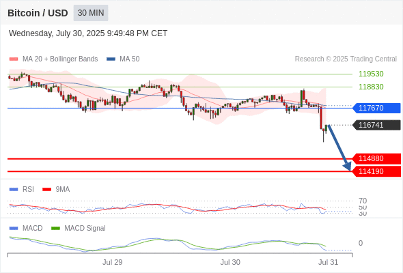
Task: Click the date and time stamp text
Action: pyautogui.click(x=88, y=33)
